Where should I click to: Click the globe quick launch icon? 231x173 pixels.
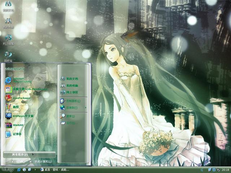point(24,170)
